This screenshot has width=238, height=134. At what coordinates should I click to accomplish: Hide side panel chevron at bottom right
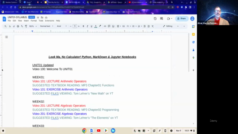[x=193, y=124]
